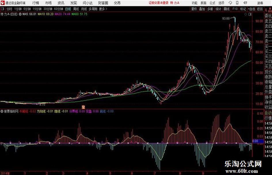Expand the main chart indicator dropdown arrow
The width and height of the screenshot is (272, 175).
pos(20,14)
